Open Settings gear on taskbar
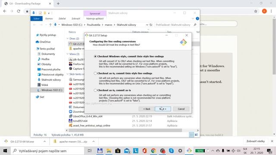 click(180, 151)
